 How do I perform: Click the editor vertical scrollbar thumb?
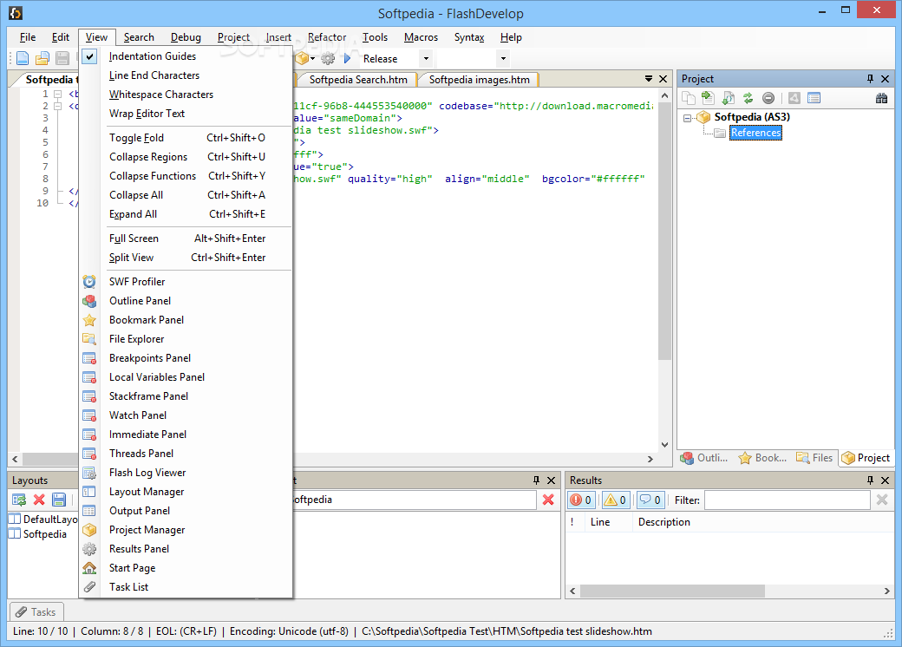pos(664,232)
